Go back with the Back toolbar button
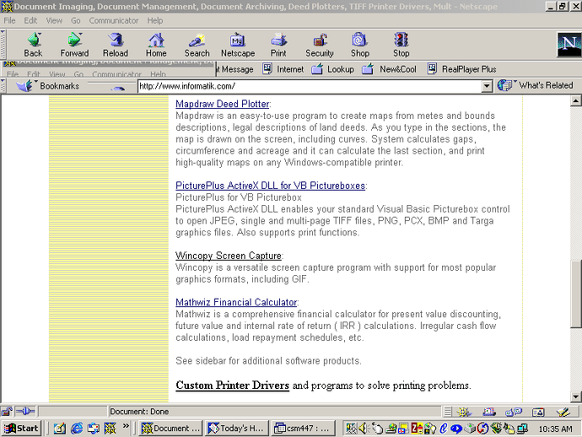The height and width of the screenshot is (437, 582). click(34, 45)
